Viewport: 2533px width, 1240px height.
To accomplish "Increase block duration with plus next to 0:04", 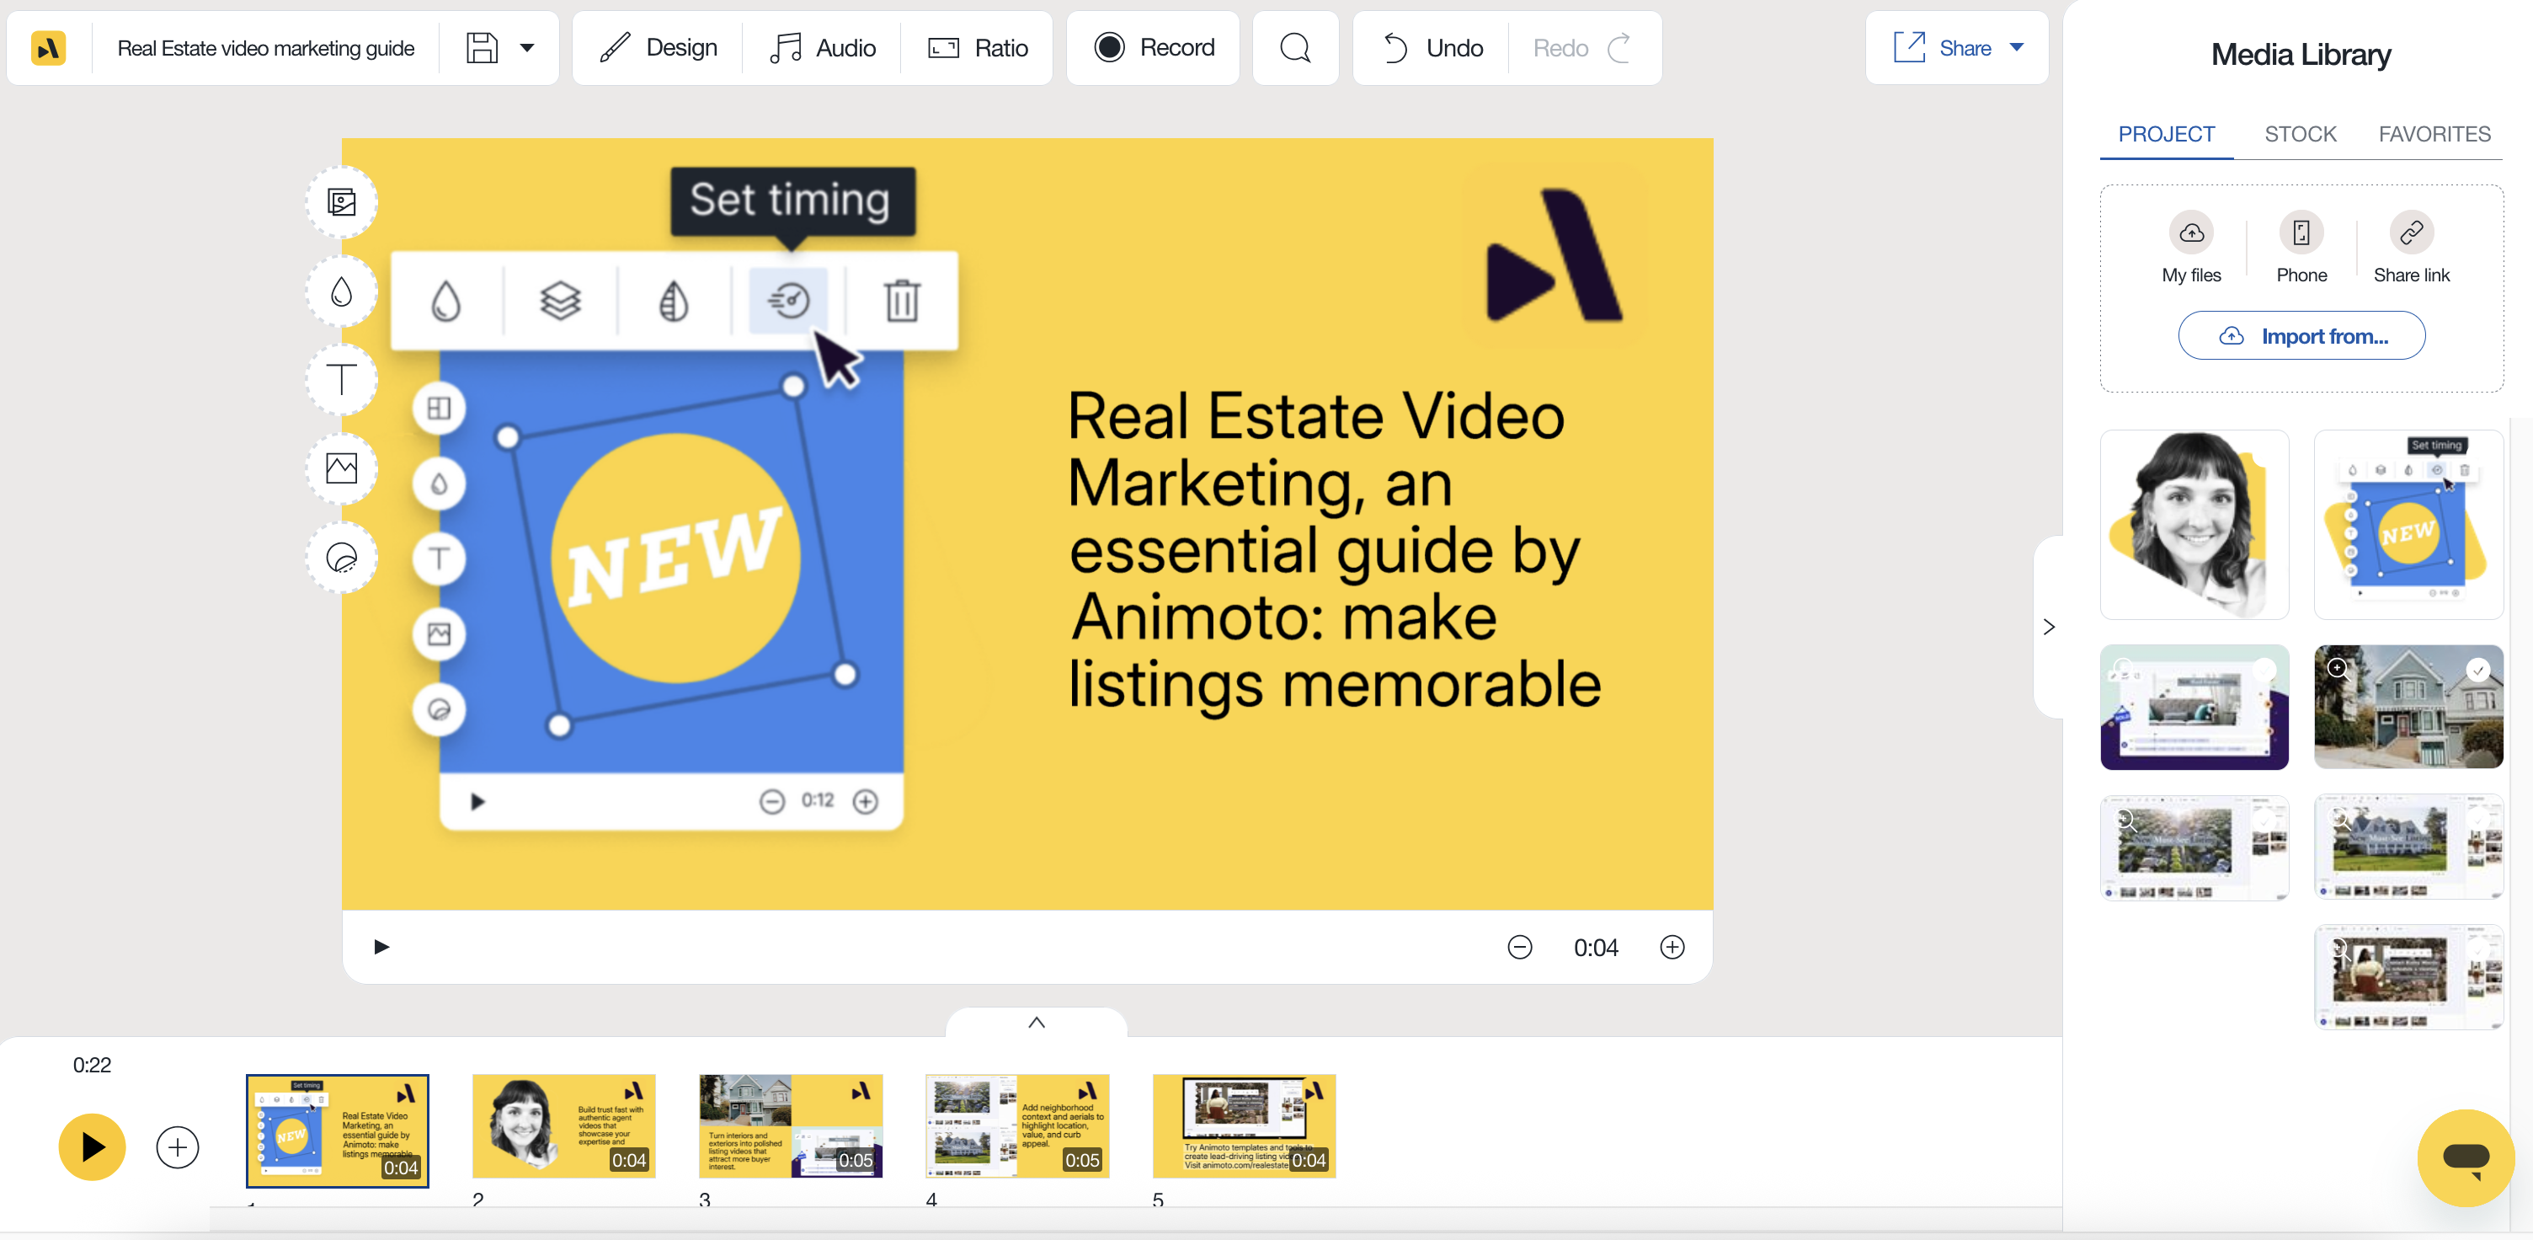I will (x=1672, y=947).
